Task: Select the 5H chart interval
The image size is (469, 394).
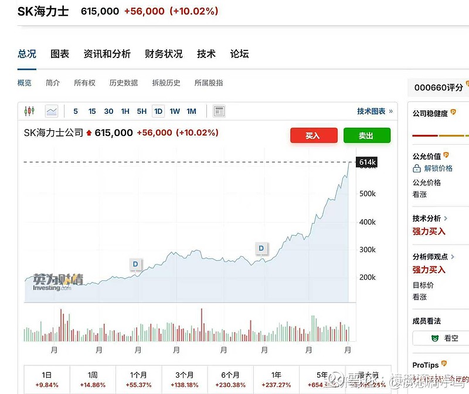Action: [x=141, y=111]
